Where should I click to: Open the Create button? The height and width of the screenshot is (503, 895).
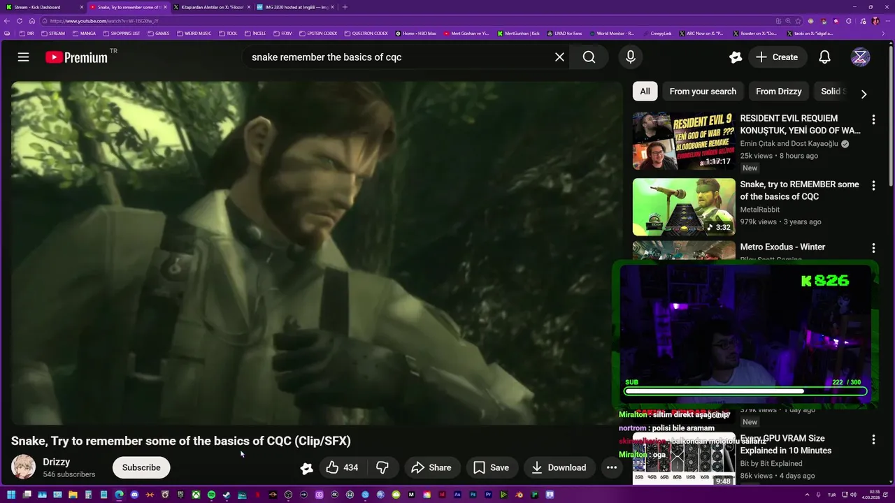(777, 57)
